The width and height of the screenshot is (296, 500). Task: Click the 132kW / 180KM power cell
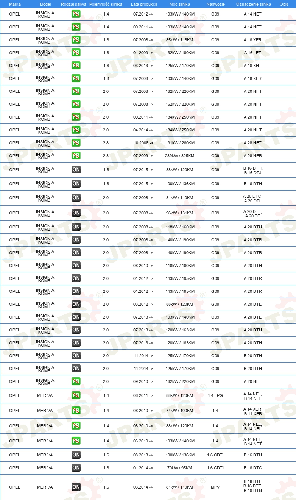180,53
